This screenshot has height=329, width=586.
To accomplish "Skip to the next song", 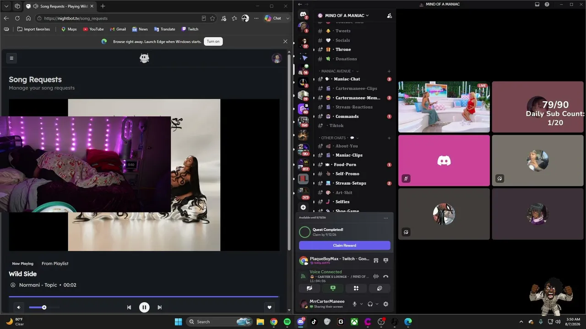I will point(159,308).
